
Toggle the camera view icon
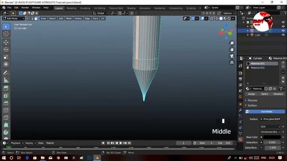coord(232,56)
